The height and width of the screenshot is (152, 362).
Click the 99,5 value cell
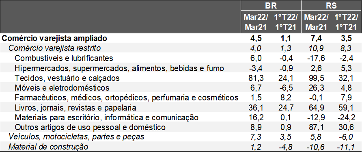pyautogui.click(x=317, y=78)
